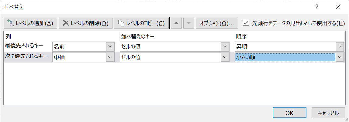Confirm sorting with the OK button
349x122 pixels.
point(289,113)
